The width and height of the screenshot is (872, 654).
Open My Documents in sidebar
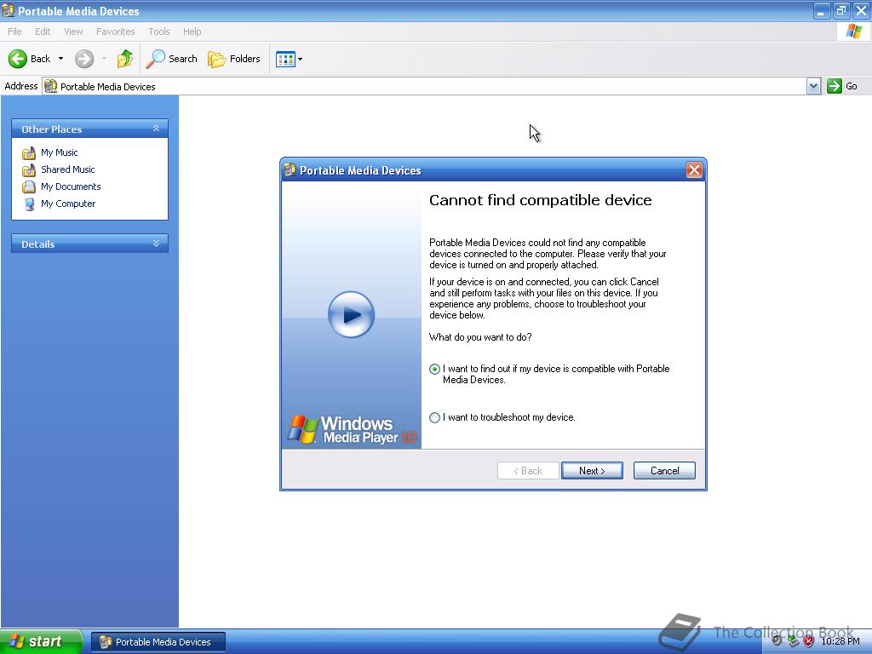tap(71, 186)
